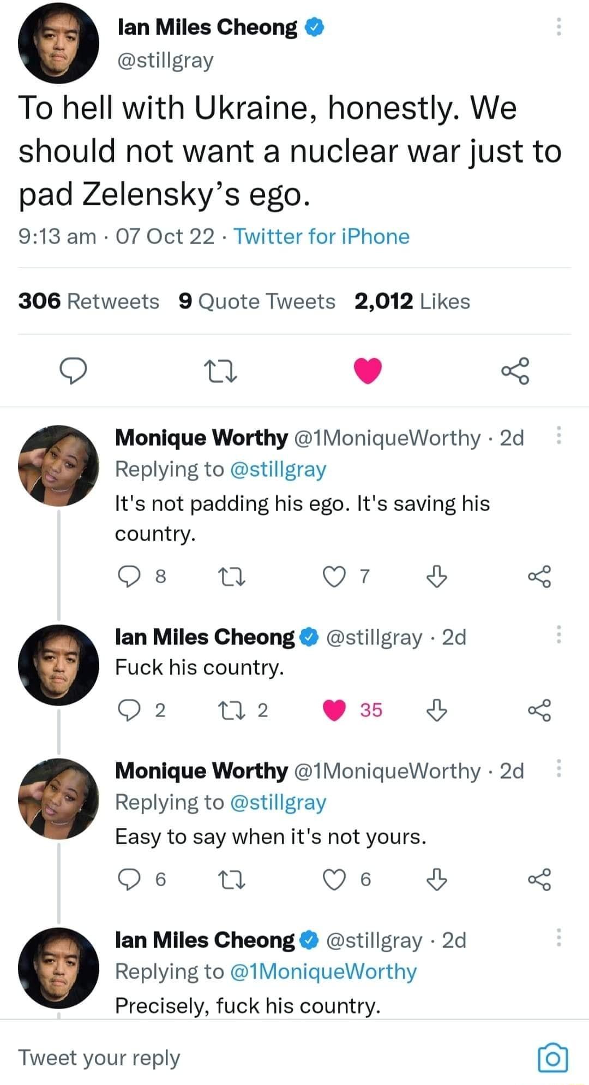Tap the Tweet your reply input field
The width and height of the screenshot is (589, 1085).
(x=98, y=1056)
